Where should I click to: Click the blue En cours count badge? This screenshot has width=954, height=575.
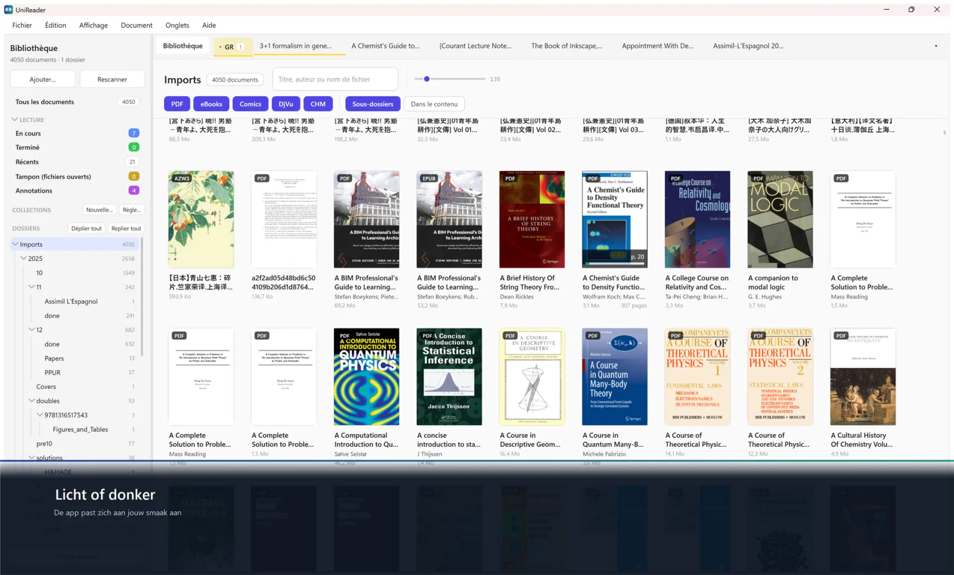click(134, 133)
